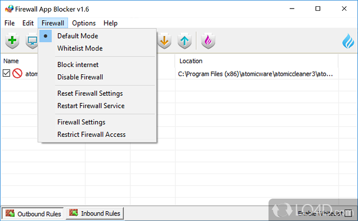Open the Options menu

84,23
